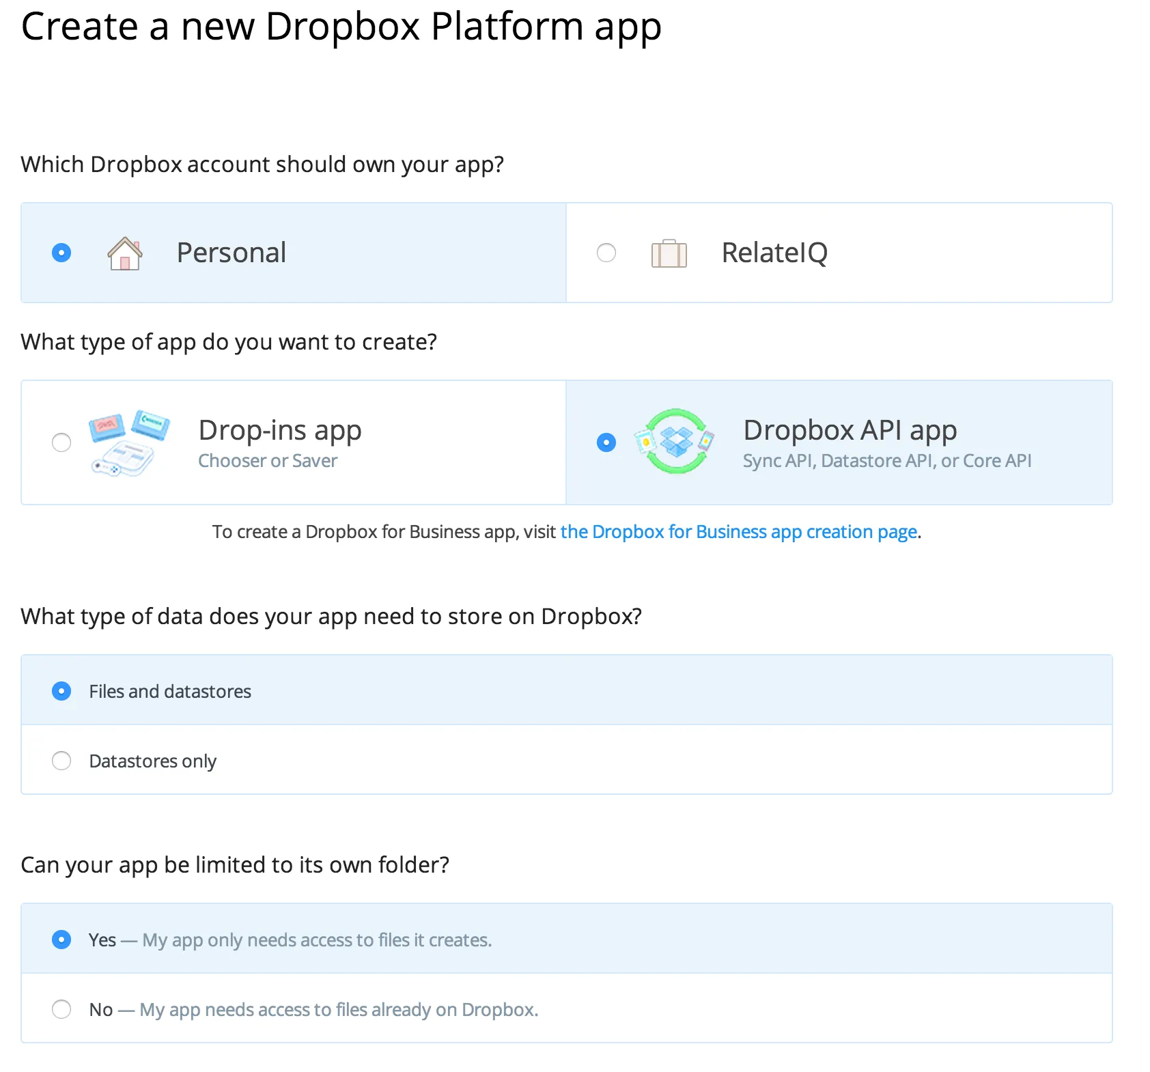Enable No for full Dropbox file access
This screenshot has width=1150, height=1072.
tap(61, 1009)
